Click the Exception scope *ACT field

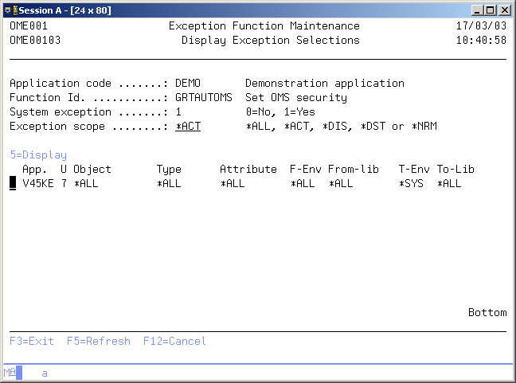point(188,127)
